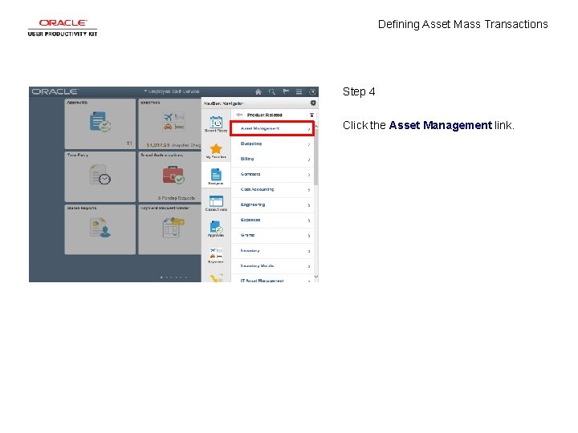
Task: Open the Inventory navigator item
Action: click(x=272, y=251)
